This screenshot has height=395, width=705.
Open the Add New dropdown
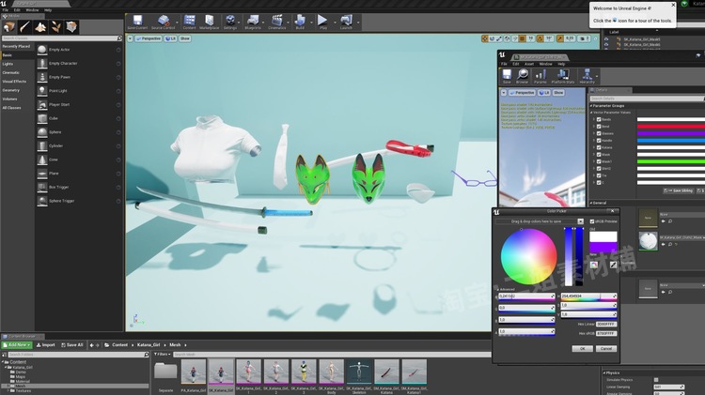click(17, 344)
